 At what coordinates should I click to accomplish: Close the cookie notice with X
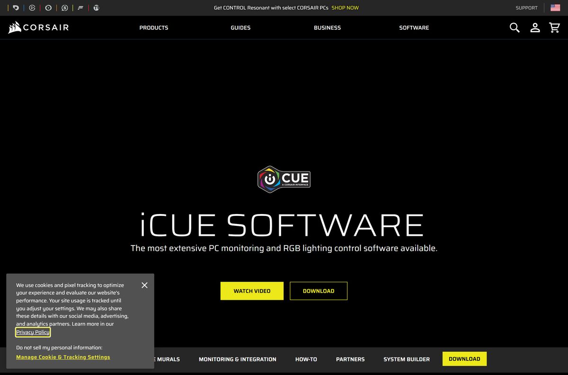click(144, 285)
